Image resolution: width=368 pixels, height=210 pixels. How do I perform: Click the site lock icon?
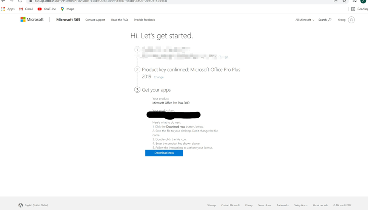click(x=31, y=1)
